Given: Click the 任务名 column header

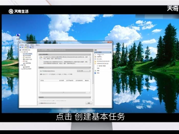Looking at the screenshot, I should (42, 81).
